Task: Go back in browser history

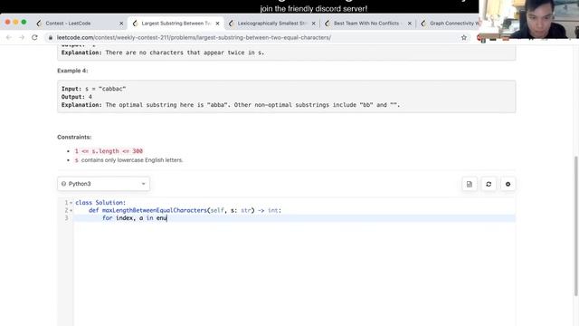Action: [x=9, y=37]
